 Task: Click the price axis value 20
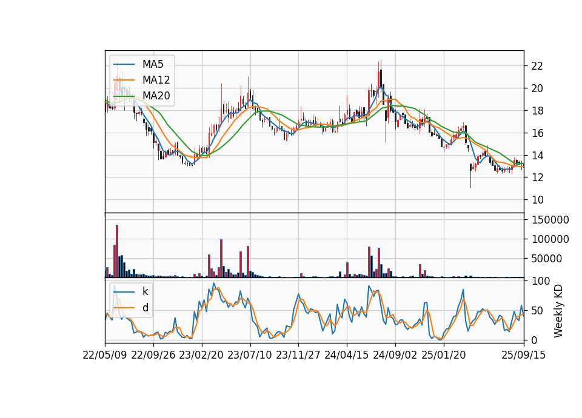tap(537, 88)
